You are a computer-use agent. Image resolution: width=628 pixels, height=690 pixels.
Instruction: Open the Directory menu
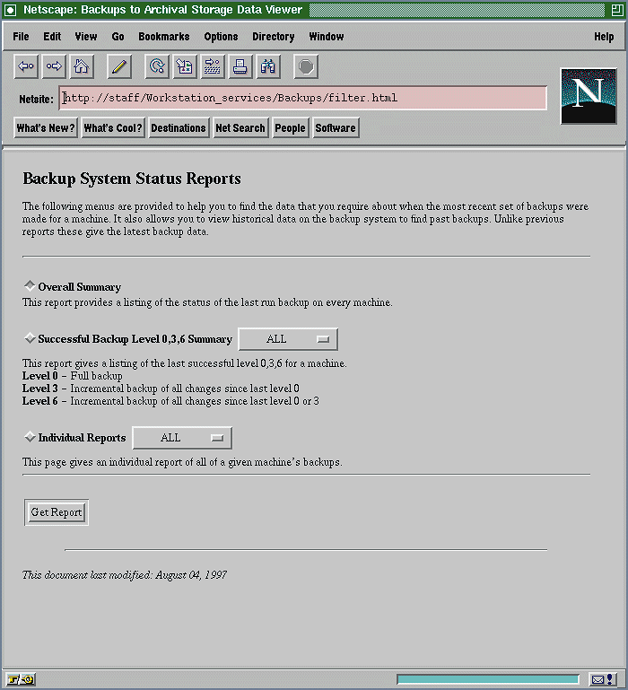273,37
